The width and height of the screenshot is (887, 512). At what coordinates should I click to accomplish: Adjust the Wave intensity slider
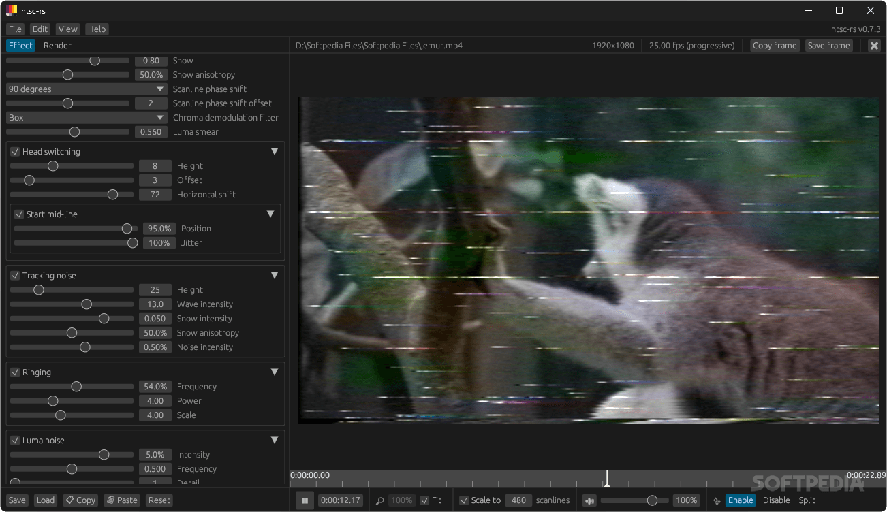click(72, 304)
